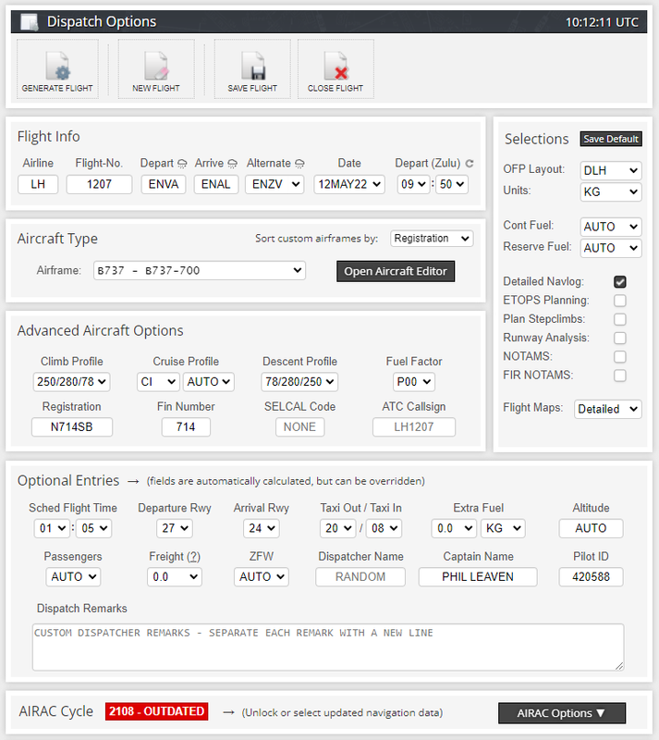Enable the ETOPS Planning checkbox
659x740 pixels.
[x=620, y=301]
